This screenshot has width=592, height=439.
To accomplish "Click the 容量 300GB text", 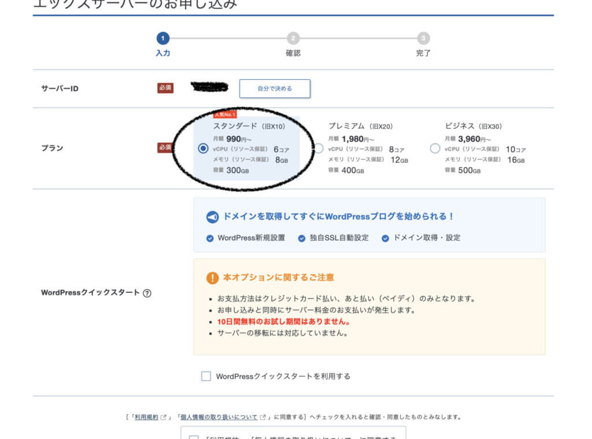I will click(x=231, y=171).
